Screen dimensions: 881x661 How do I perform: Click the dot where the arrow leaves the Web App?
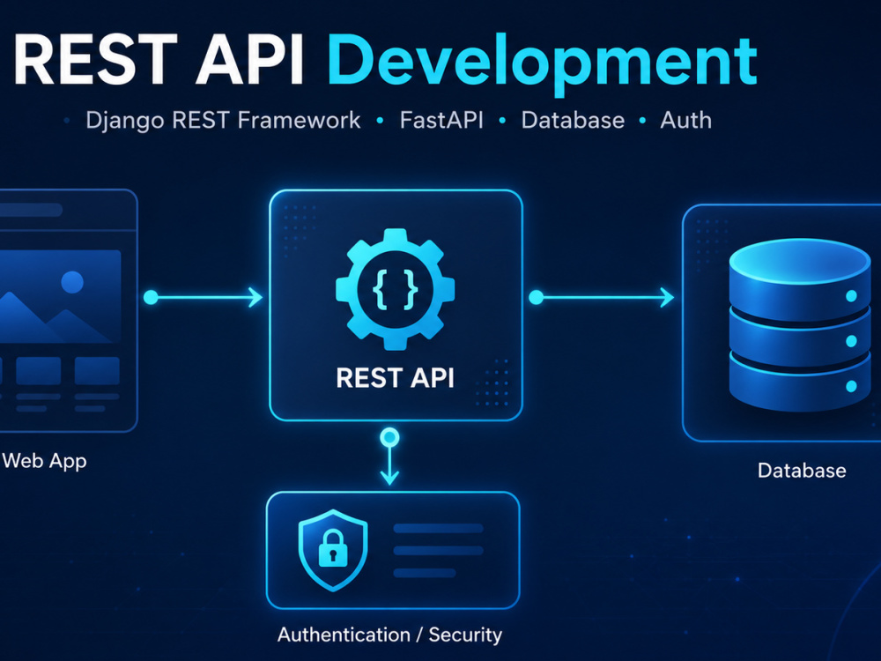click(x=151, y=297)
